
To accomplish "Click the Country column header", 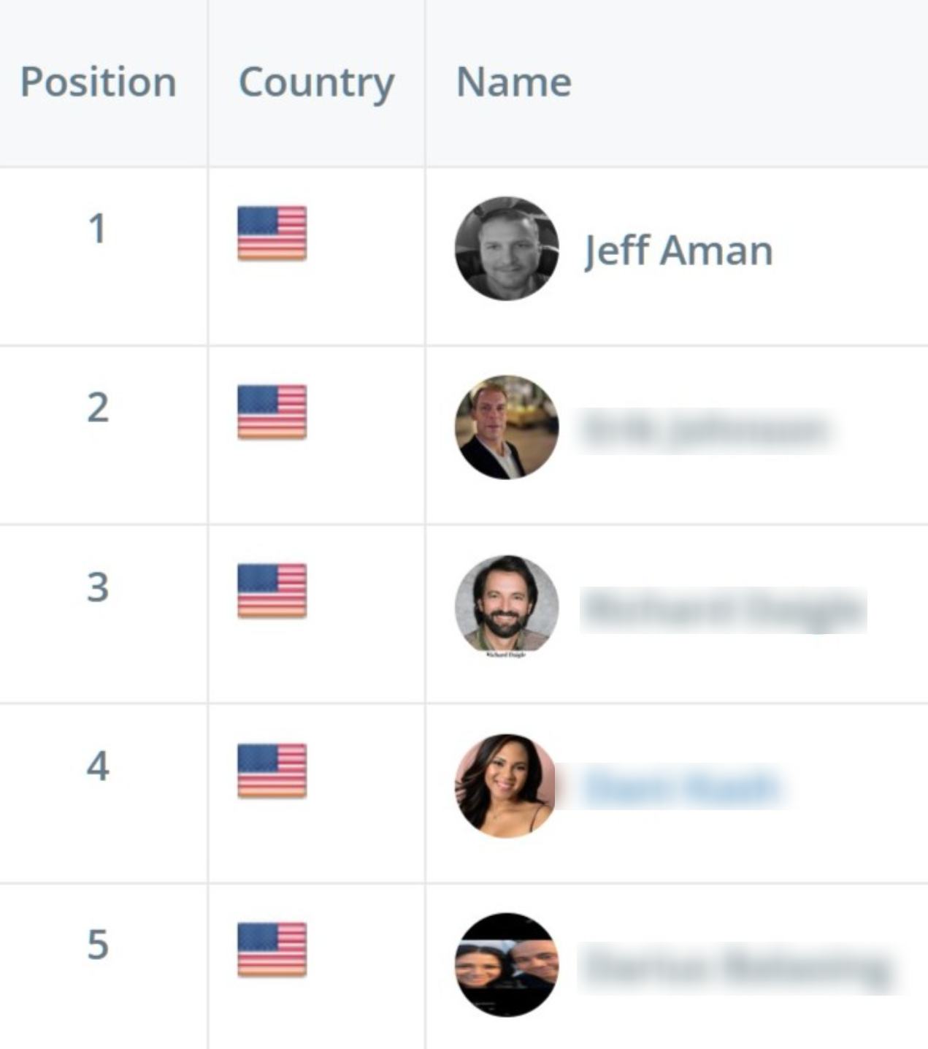I will [316, 82].
